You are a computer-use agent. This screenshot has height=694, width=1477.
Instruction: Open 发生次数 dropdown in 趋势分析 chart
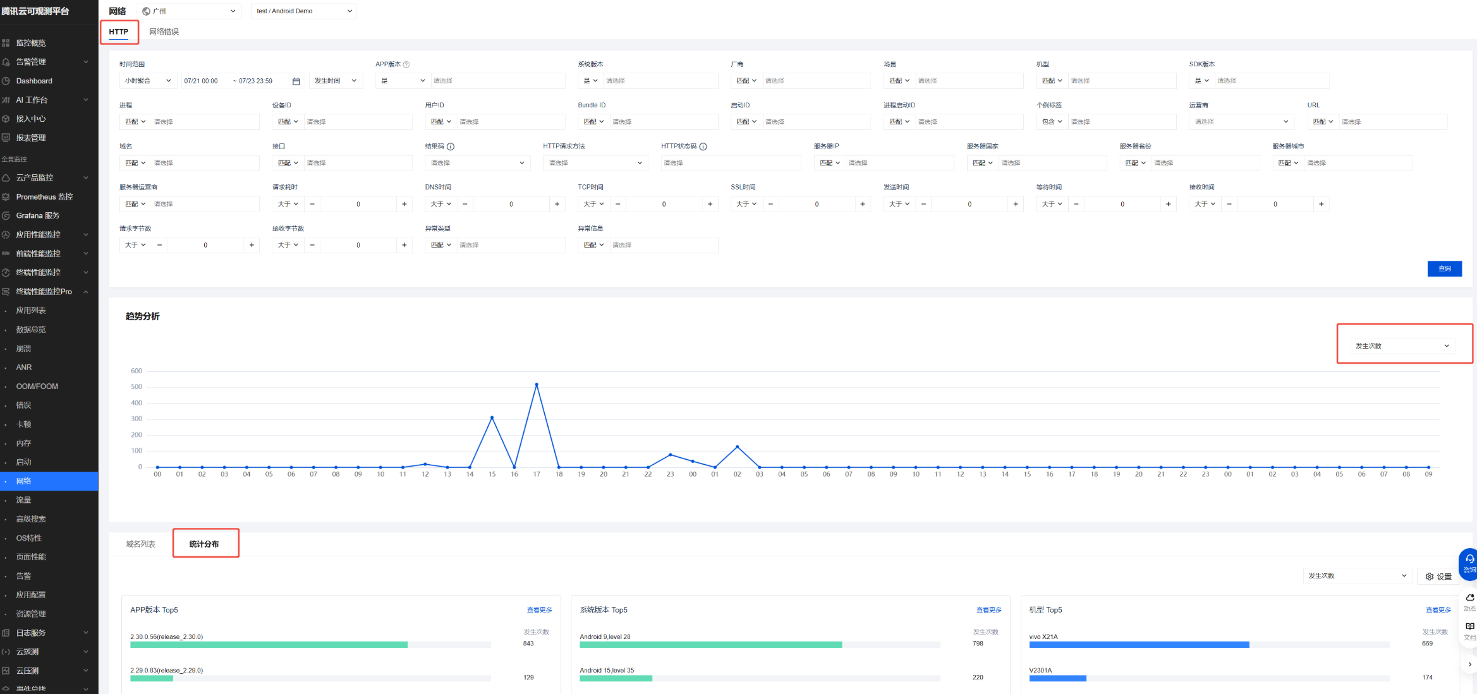(x=1402, y=346)
